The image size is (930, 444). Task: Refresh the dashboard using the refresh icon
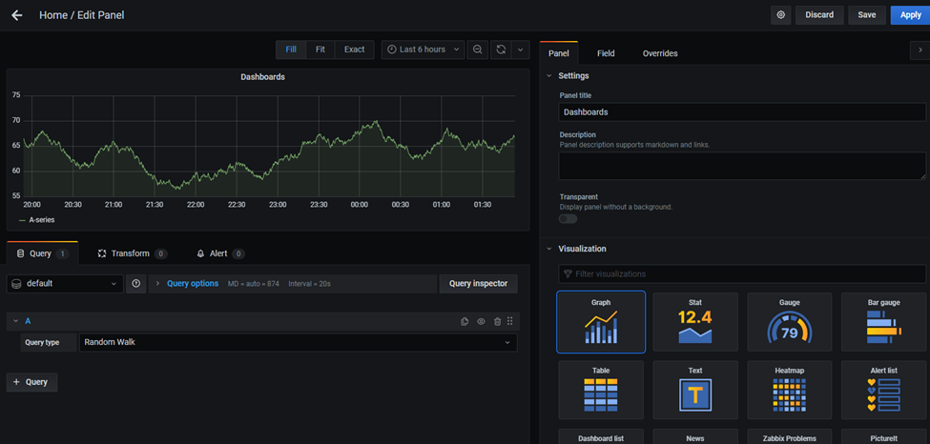pos(500,50)
